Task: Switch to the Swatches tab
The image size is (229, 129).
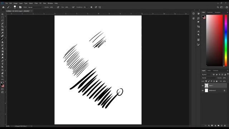Action: tap(210, 13)
